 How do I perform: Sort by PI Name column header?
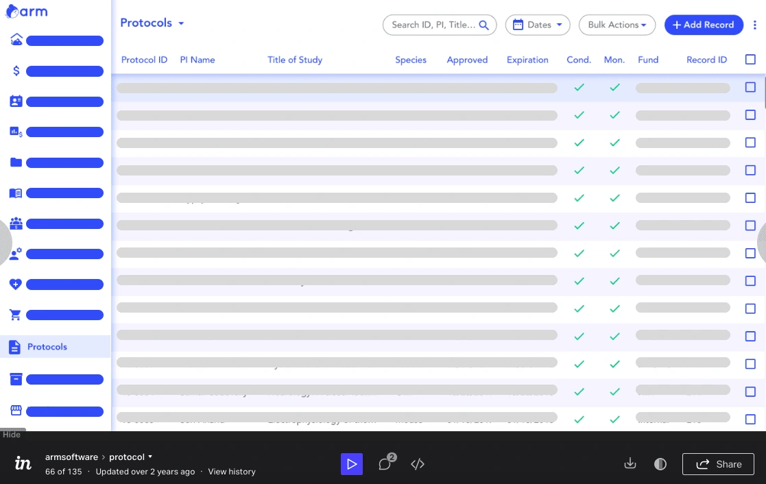click(198, 60)
